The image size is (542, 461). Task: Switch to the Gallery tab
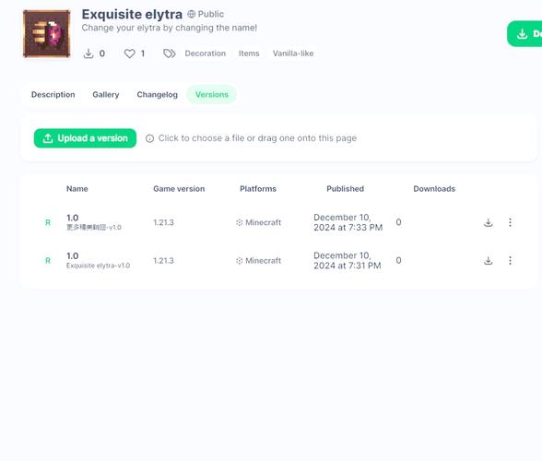[106, 94]
